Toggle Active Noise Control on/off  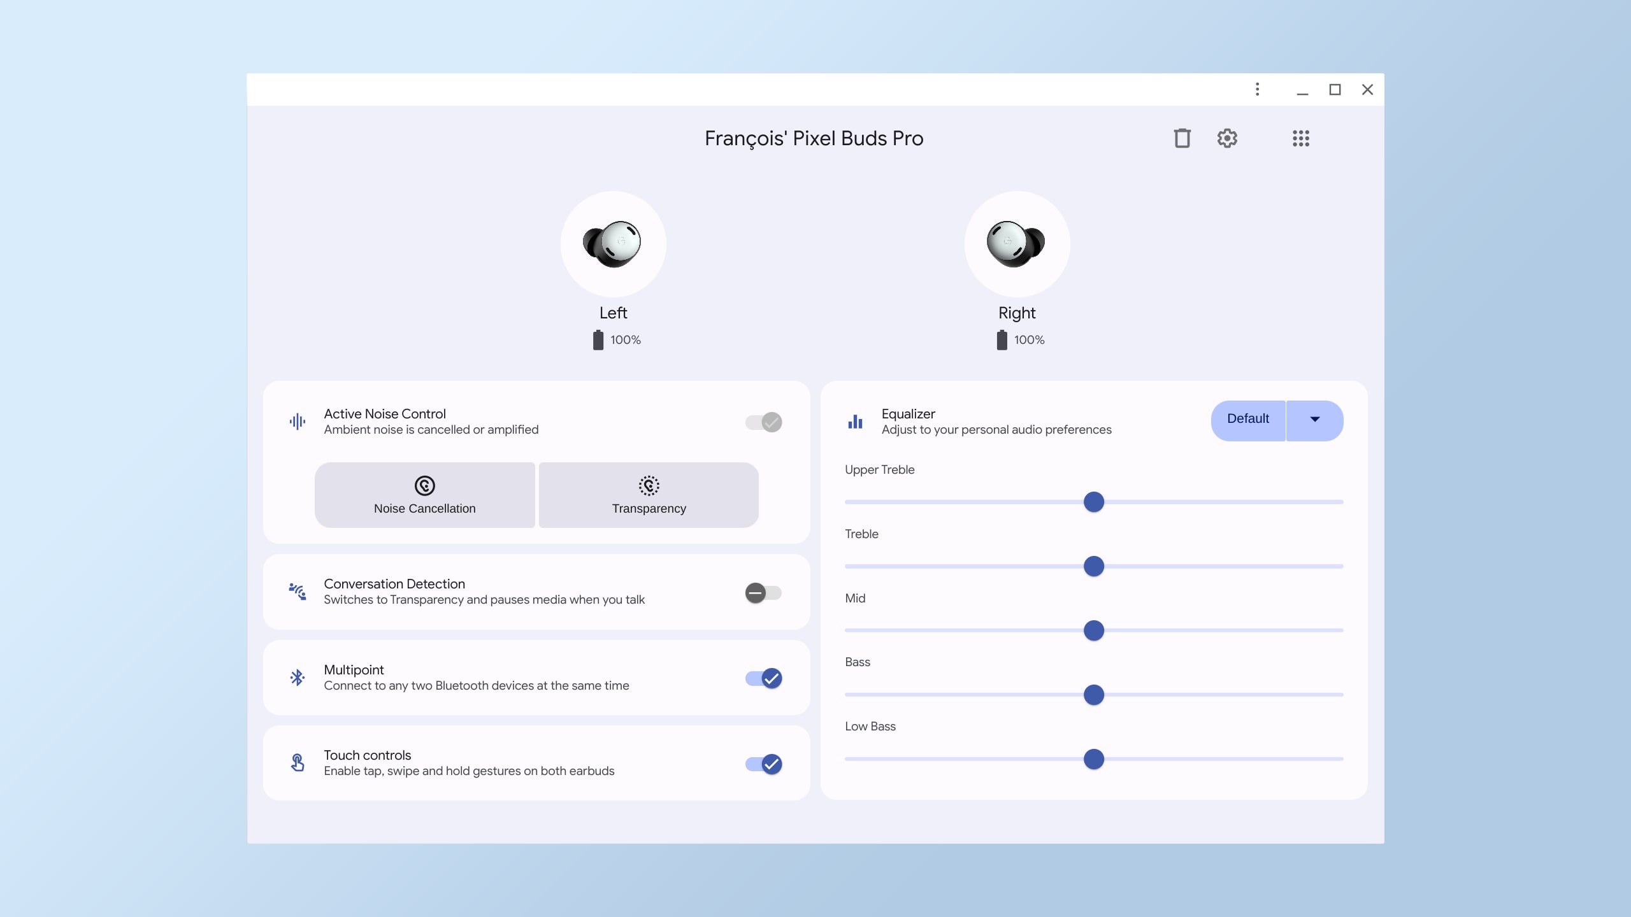click(x=764, y=421)
